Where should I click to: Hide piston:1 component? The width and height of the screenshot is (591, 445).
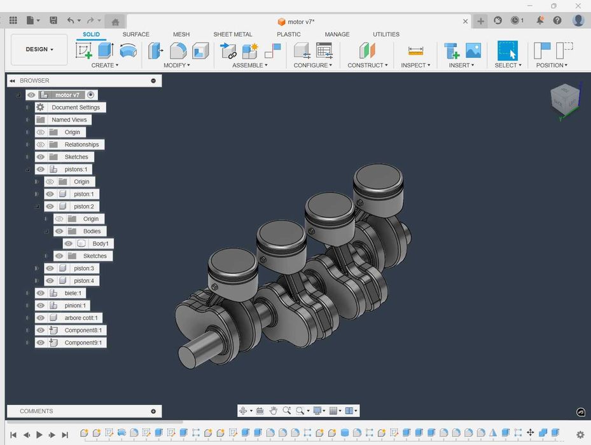[x=50, y=194]
